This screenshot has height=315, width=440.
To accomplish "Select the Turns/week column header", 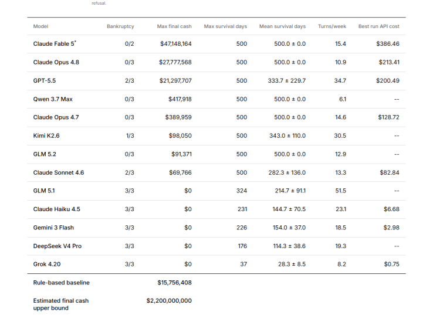I will pyautogui.click(x=332, y=26).
